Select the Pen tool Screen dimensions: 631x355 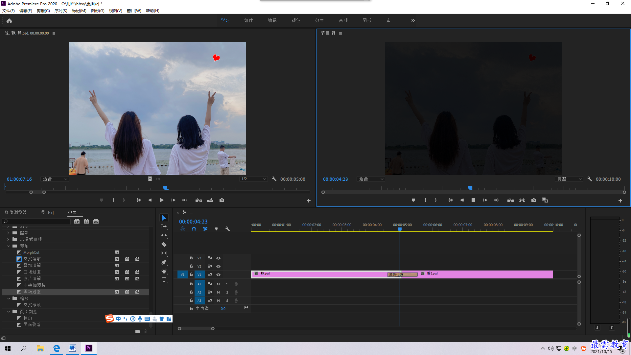pyautogui.click(x=164, y=262)
